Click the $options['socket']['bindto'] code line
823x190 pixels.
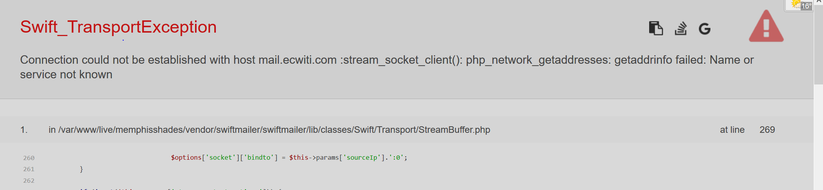coord(289,157)
